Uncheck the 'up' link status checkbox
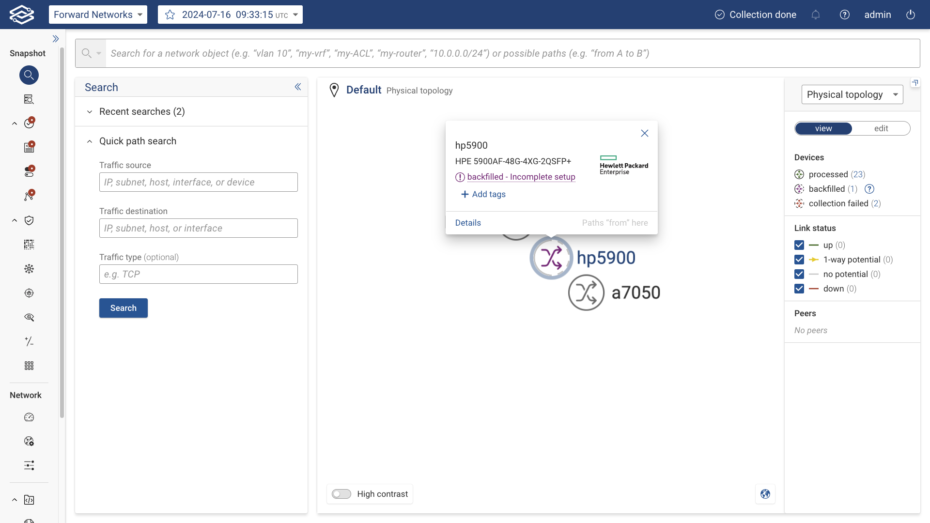This screenshot has height=523, width=930. click(x=799, y=245)
